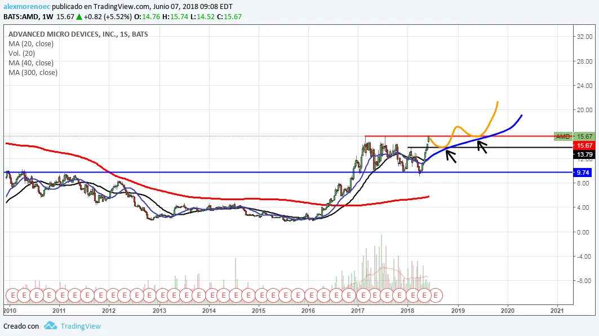Open the alexmorenoec author profile link
599x336 pixels.
(x=26, y=7)
